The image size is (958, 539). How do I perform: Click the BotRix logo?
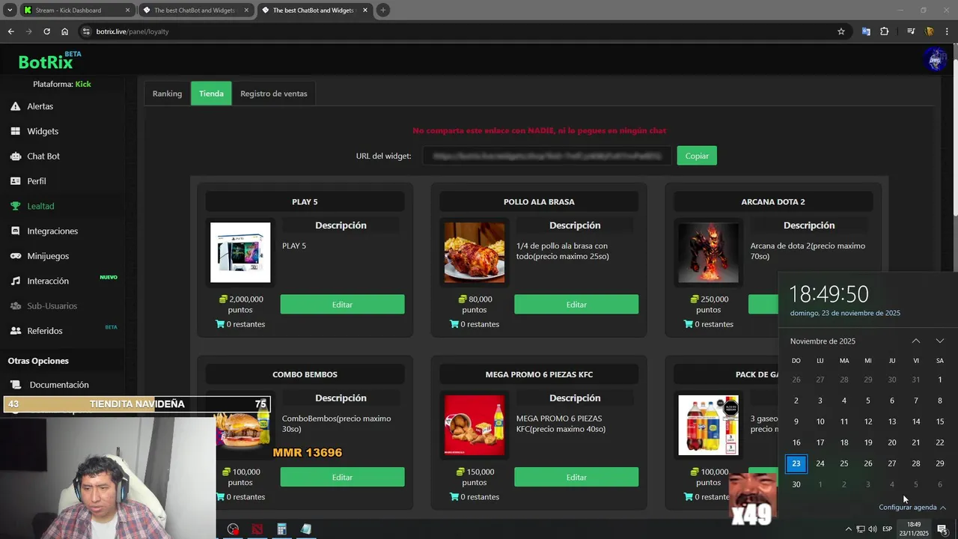point(46,61)
